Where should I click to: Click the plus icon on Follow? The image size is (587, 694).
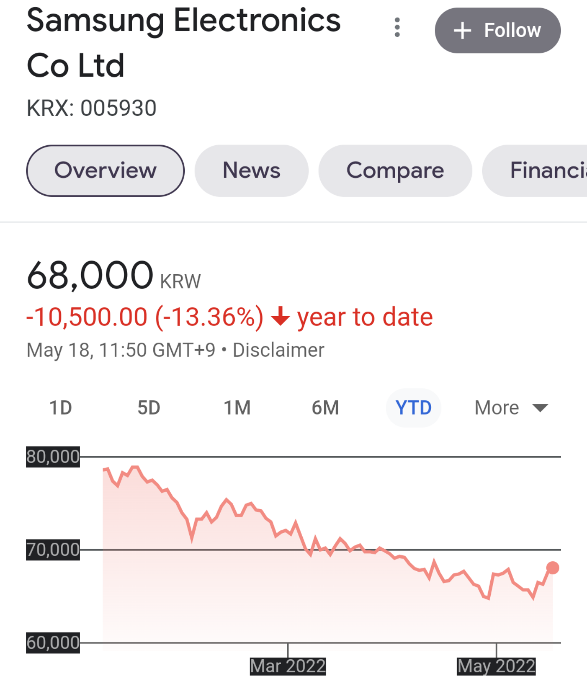[x=462, y=31]
